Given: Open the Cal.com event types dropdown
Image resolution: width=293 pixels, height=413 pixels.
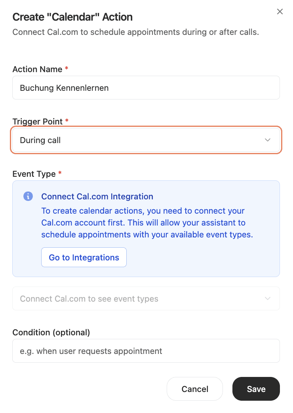Looking at the screenshot, I should [146, 298].
